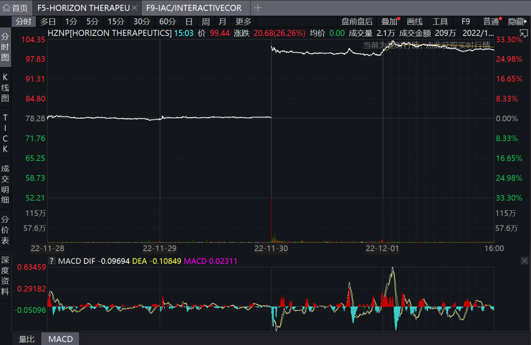The width and height of the screenshot is (531, 345).
Task: Close the F5-HORIZON THERAPEU tab
Action: [x=135, y=8]
